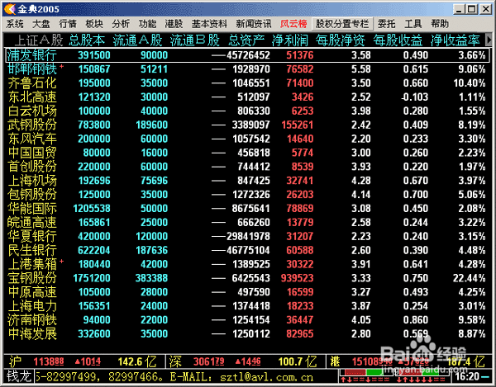Select the 浦发银行 stock row
Screen dimensions: 496x387
247,55
